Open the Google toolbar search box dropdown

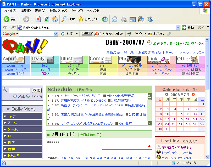pyautogui.click(x=55, y=34)
